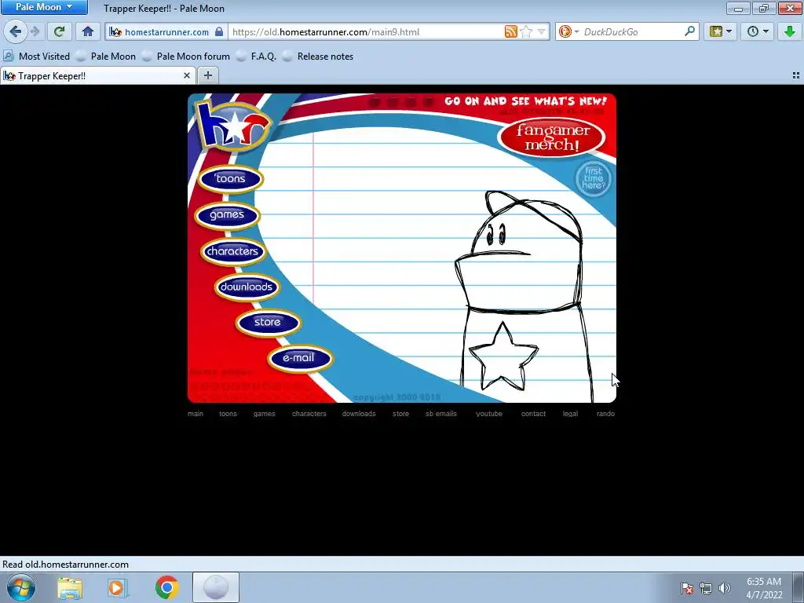Screen dimensions: 804x603
Task: Click the DuckDuckGo search input field
Action: pos(632,31)
